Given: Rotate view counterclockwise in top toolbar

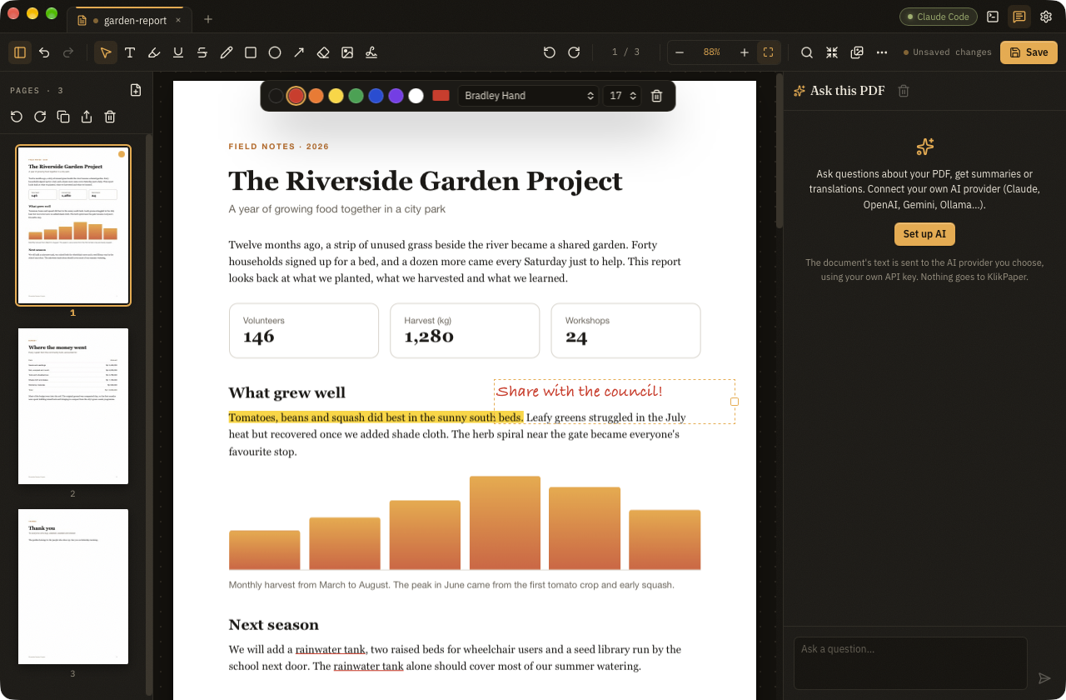Looking at the screenshot, I should coord(550,52).
